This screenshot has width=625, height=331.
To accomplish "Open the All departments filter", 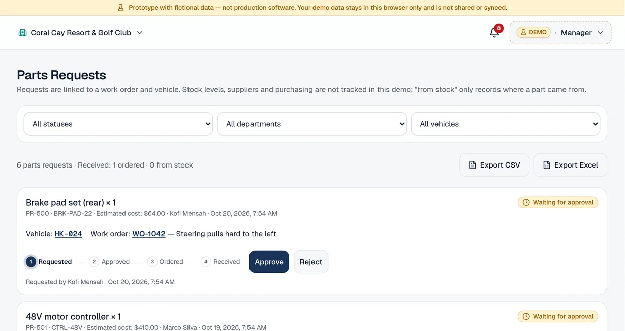I will 312,124.
